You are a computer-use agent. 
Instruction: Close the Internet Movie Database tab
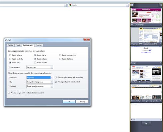click(x=161, y=44)
